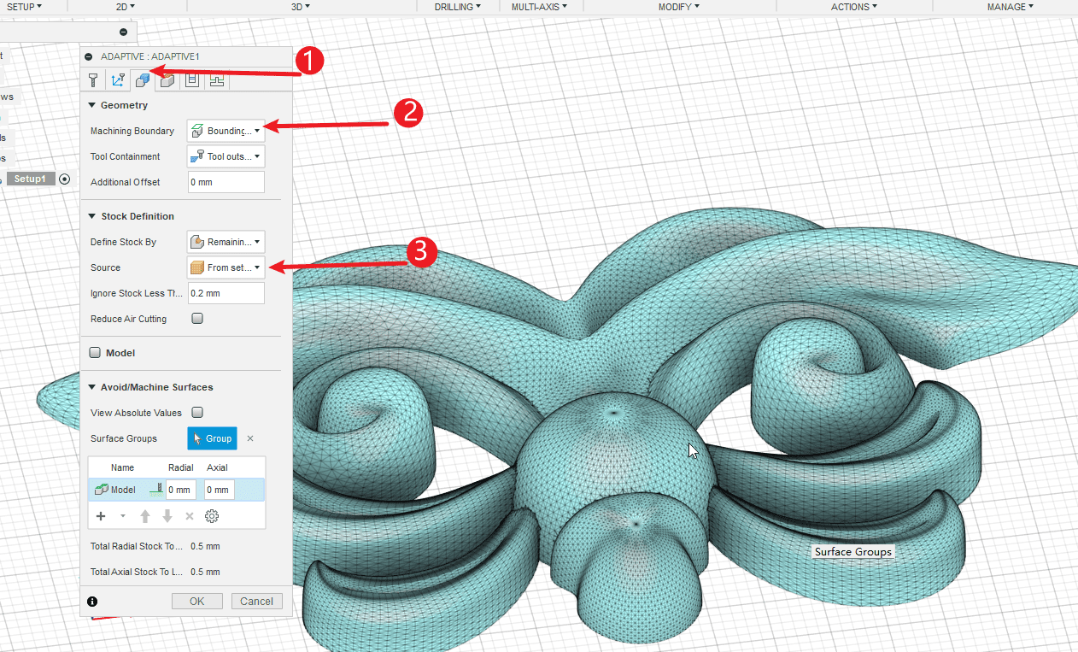Check the Model section checkbox
This screenshot has width=1078, height=652.
(x=95, y=353)
